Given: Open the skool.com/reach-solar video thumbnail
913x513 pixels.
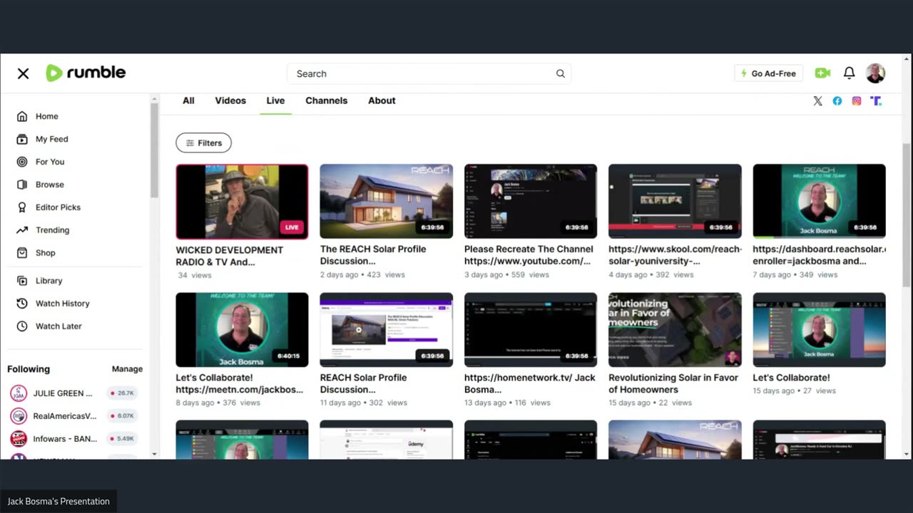Looking at the screenshot, I should 675,202.
